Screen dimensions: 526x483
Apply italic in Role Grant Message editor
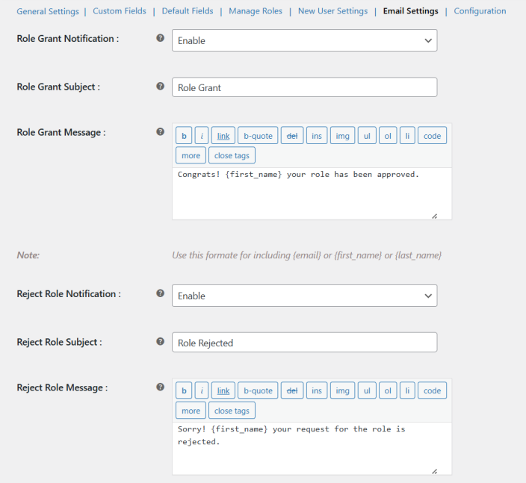tap(202, 135)
